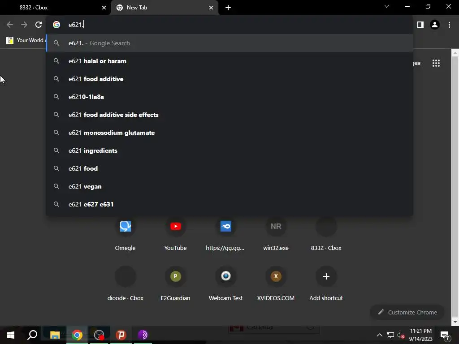Select the 'e621. - Google Search' suggestion
459x344 pixels.
(x=229, y=43)
